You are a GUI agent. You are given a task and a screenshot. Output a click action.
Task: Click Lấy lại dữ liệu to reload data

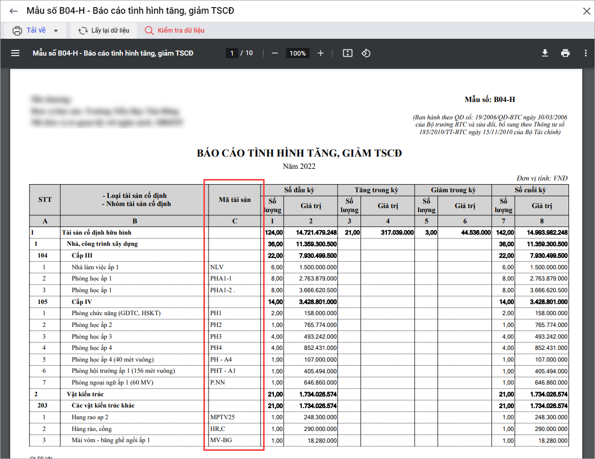[104, 31]
